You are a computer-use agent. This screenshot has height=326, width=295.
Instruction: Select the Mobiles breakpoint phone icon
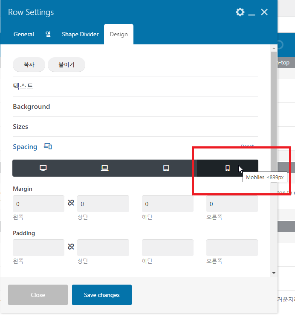228,168
